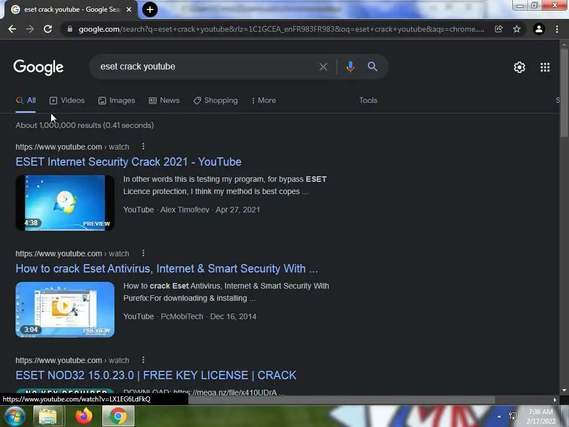Close the eset crack youtube tab

[x=129, y=9]
